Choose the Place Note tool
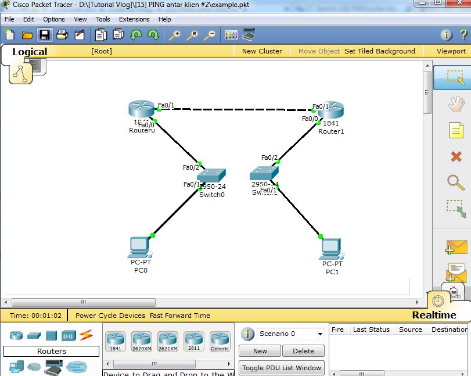The width and height of the screenshot is (471, 376). click(x=456, y=130)
